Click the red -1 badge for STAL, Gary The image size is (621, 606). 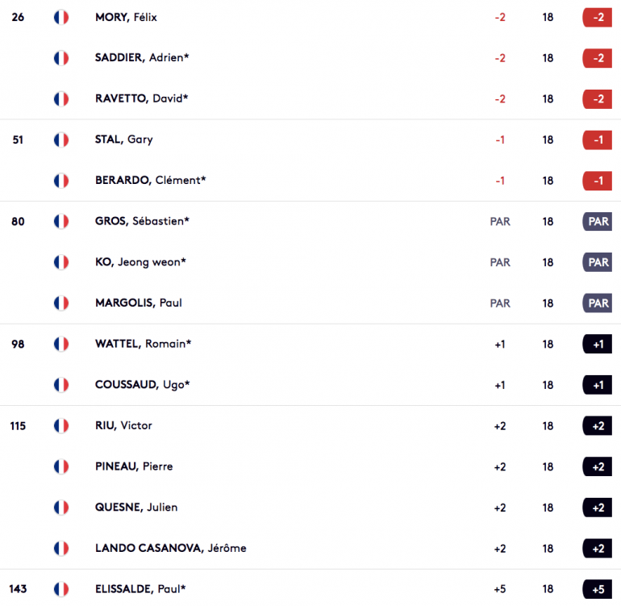(x=598, y=140)
